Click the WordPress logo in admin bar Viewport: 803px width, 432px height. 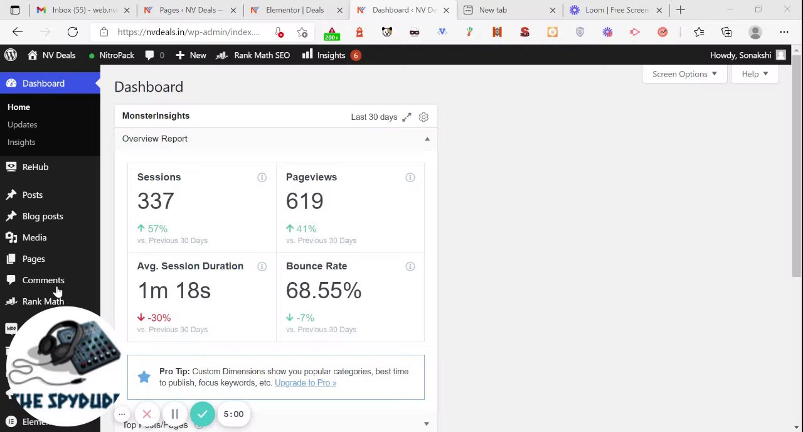(x=11, y=55)
